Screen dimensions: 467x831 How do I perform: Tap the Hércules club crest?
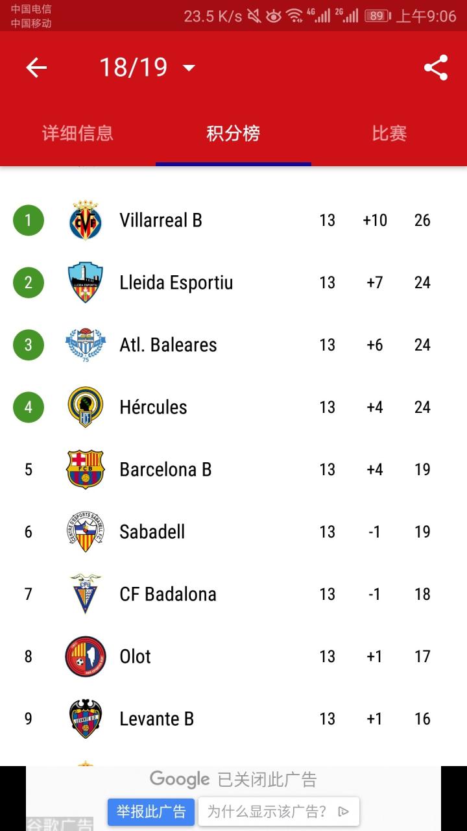86,407
